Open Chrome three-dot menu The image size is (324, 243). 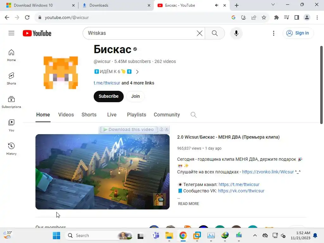[317, 18]
